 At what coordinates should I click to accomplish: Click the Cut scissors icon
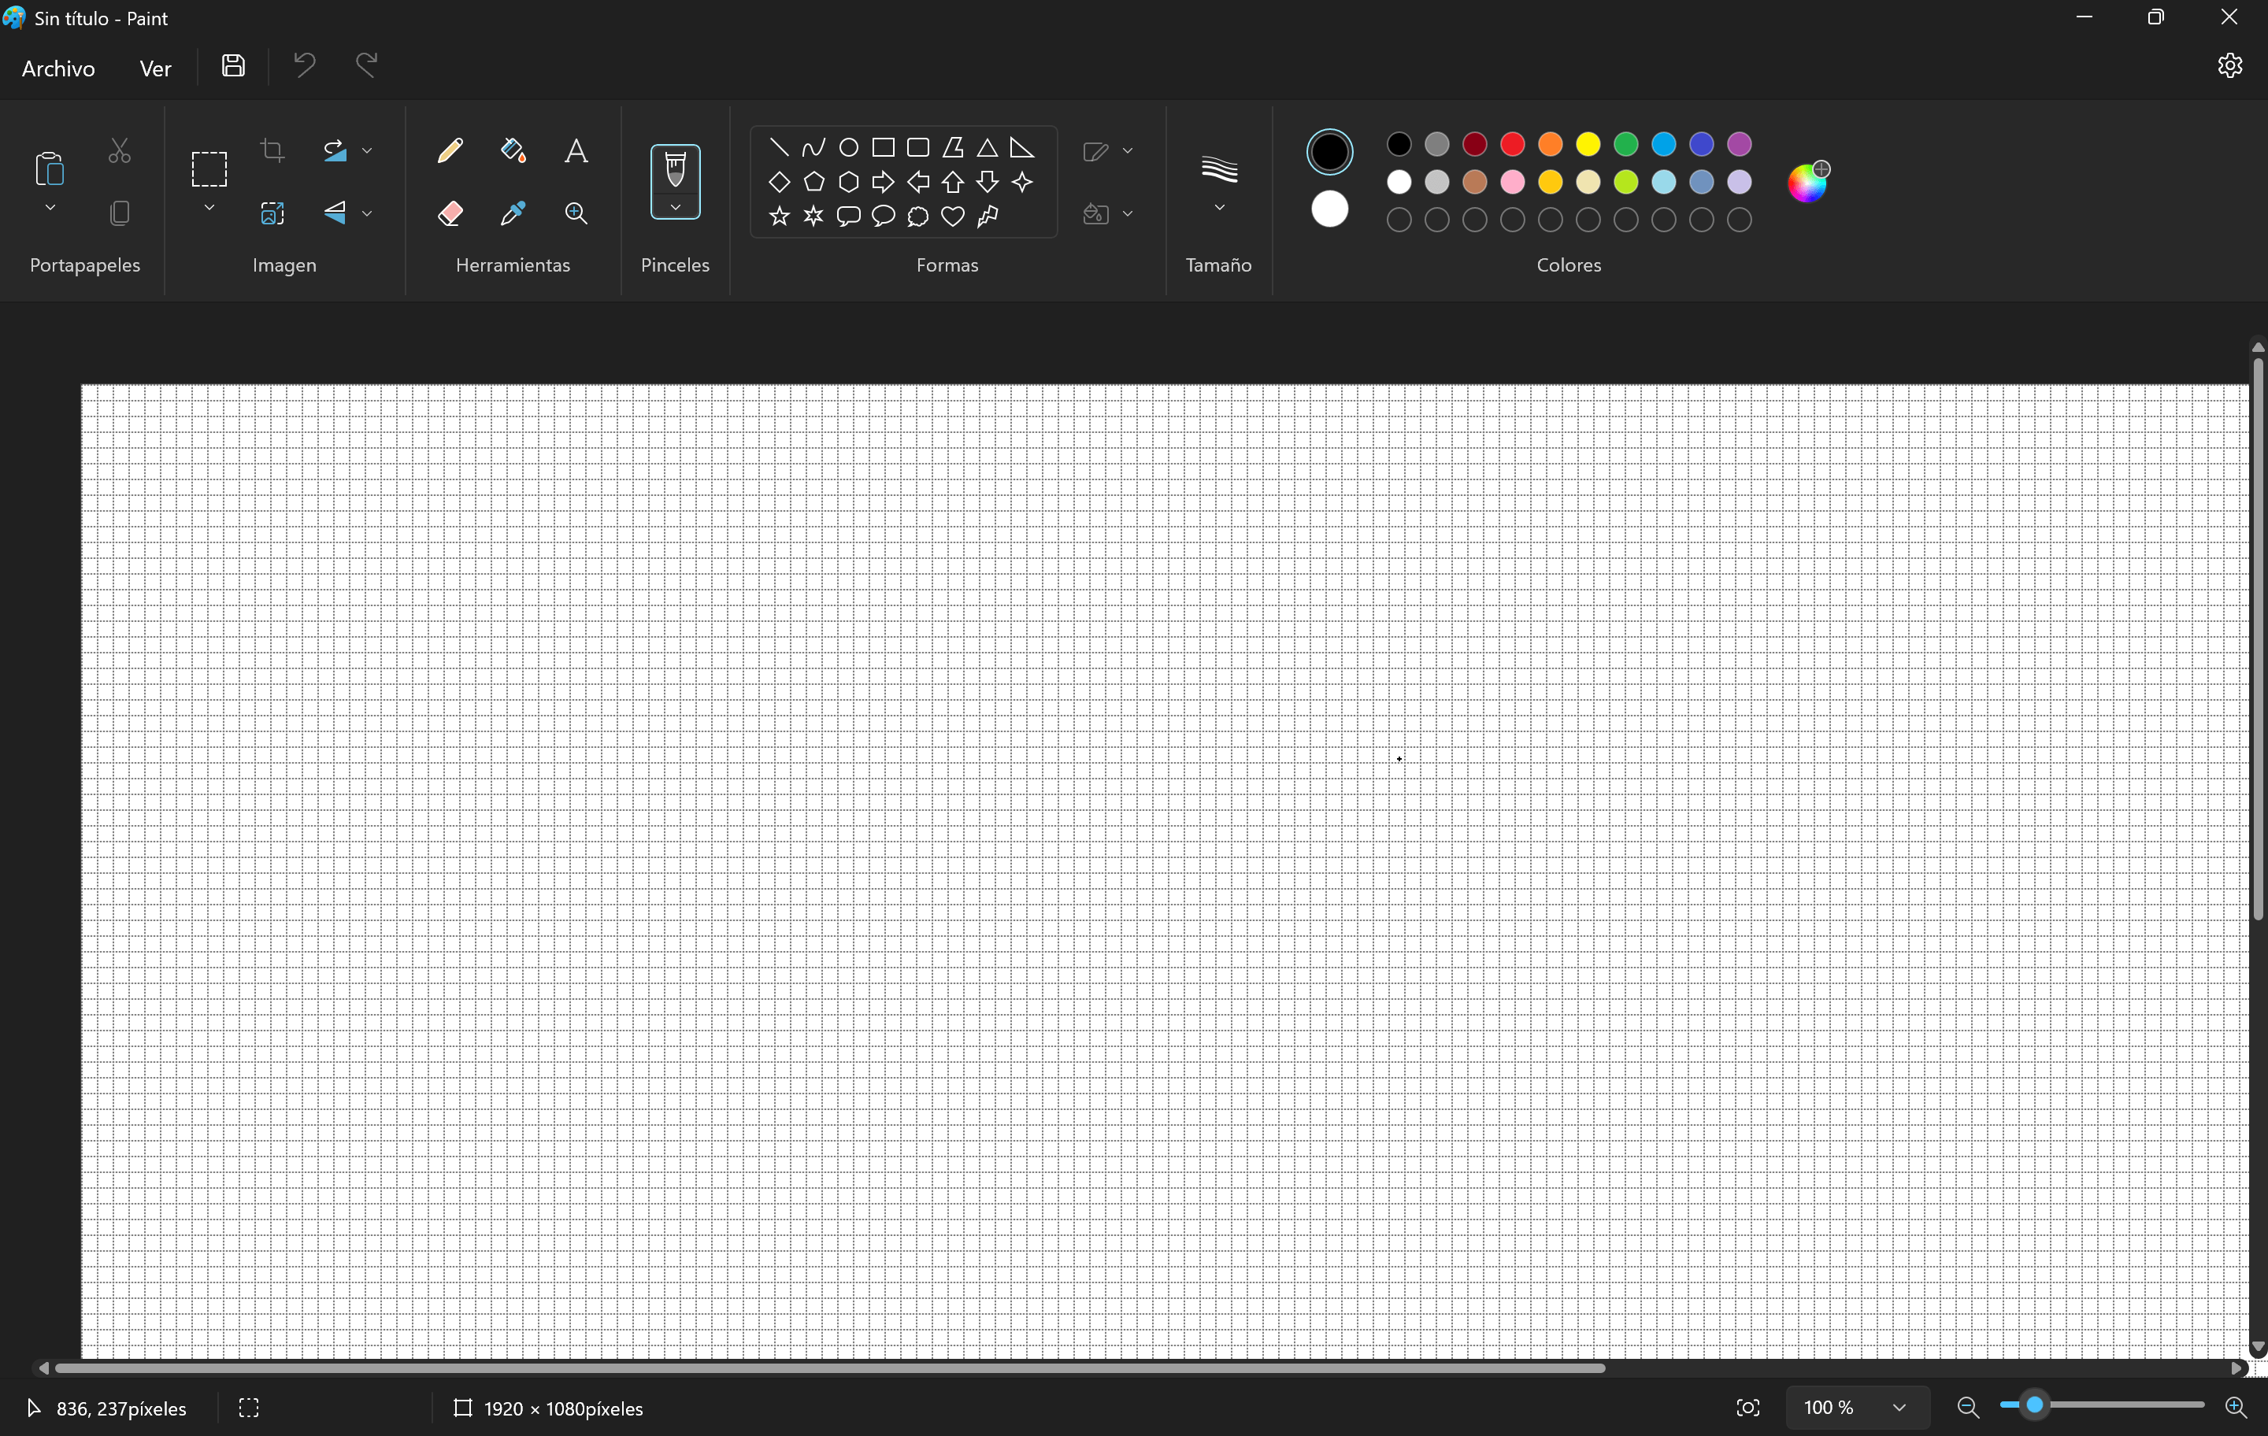click(120, 150)
